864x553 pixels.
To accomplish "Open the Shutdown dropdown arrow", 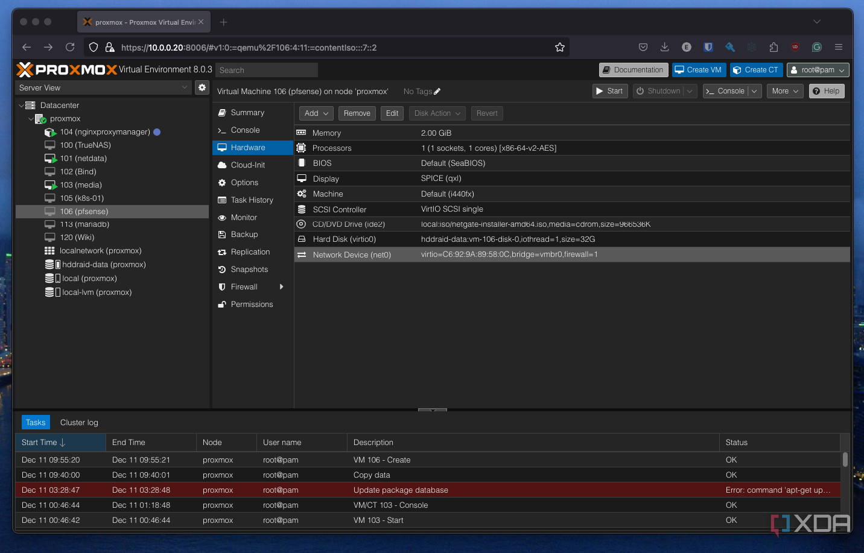I will 690,91.
